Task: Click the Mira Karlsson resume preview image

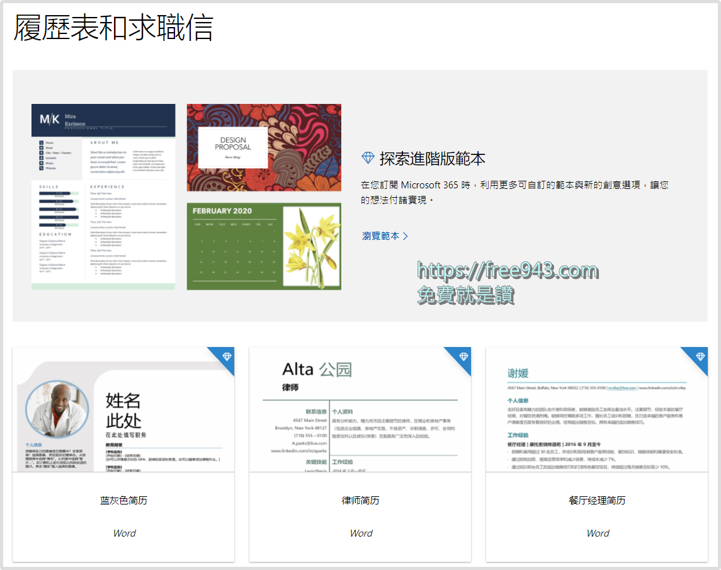Action: point(103,195)
